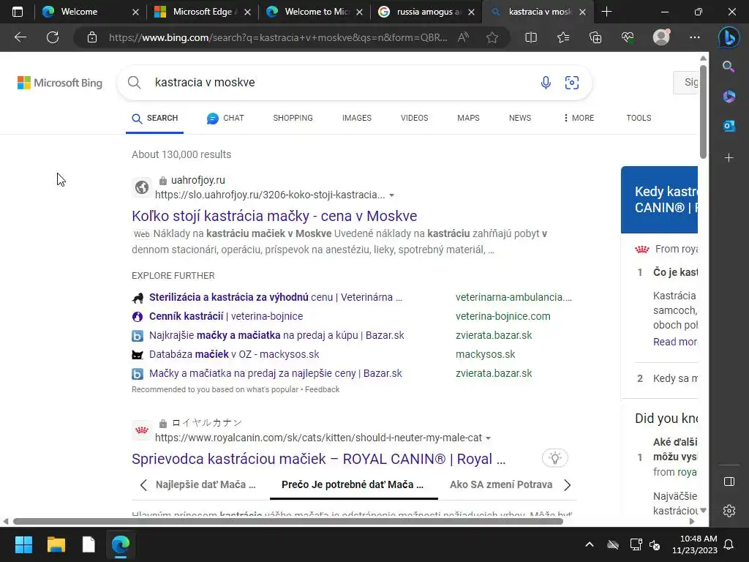
Task: Open notification bell in system tray
Action: coord(729,544)
